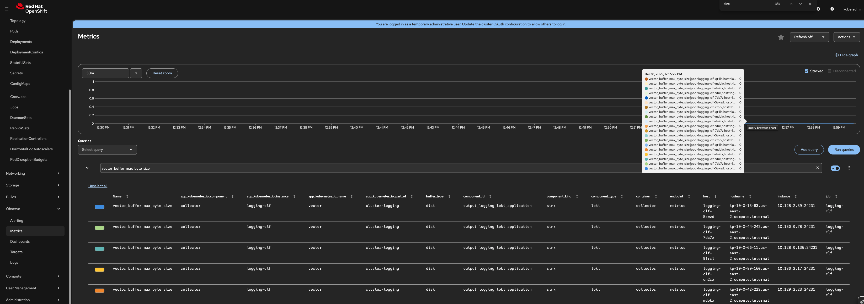864x304 pixels.
Task: Open the help question mark icon
Action: tap(832, 9)
